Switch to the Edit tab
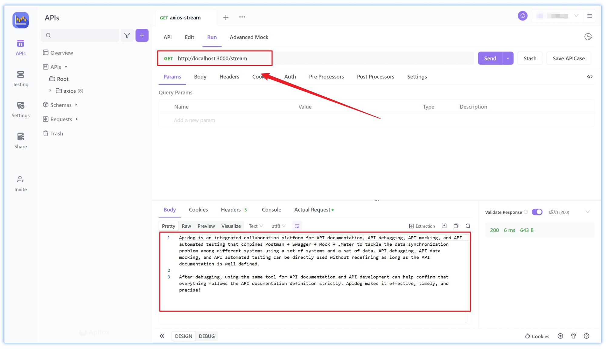 pos(189,37)
